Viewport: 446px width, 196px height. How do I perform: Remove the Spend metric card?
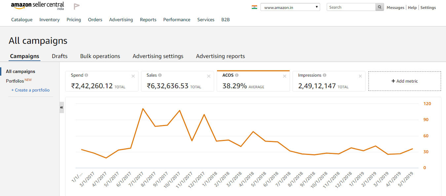[x=133, y=76]
